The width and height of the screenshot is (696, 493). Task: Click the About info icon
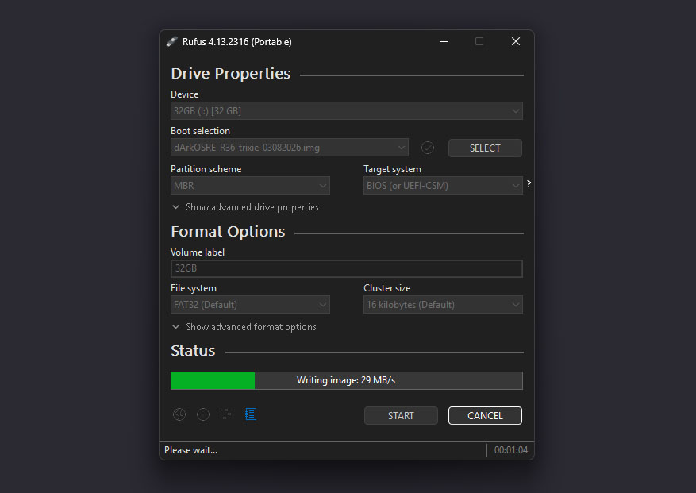click(x=203, y=414)
